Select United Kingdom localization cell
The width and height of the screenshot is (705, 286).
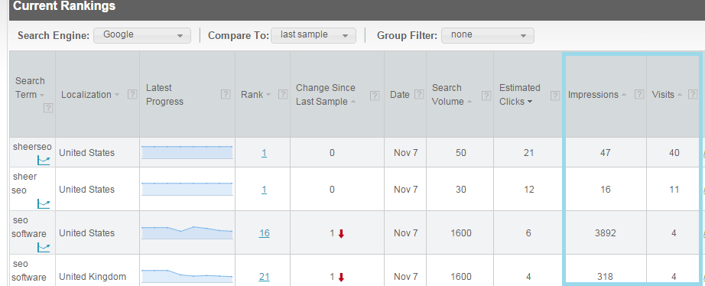[x=93, y=277]
